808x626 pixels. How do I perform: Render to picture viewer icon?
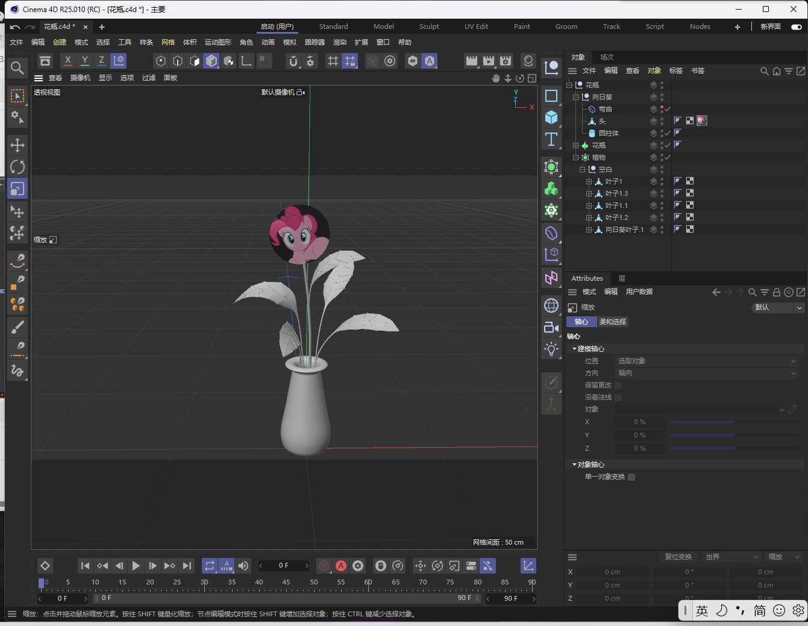pos(489,61)
